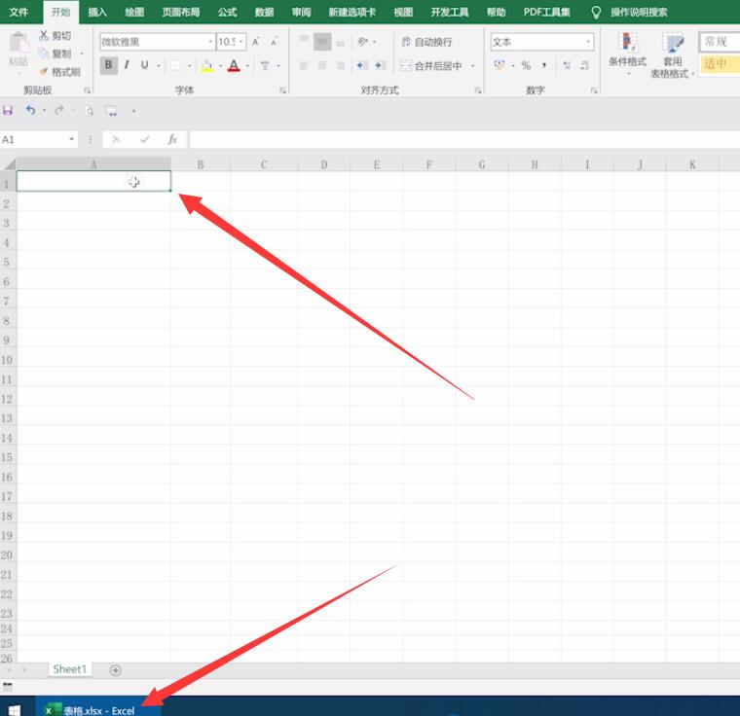Image resolution: width=740 pixels, height=716 pixels.
Task: Align text to the right
Action: point(341,65)
